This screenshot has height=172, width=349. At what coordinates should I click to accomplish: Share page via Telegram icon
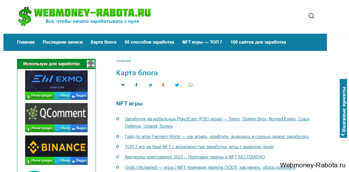pos(150,85)
